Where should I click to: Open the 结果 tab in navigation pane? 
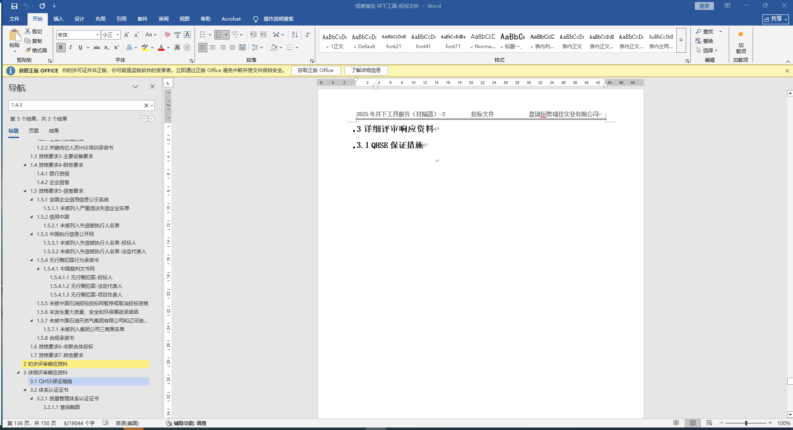(54, 131)
